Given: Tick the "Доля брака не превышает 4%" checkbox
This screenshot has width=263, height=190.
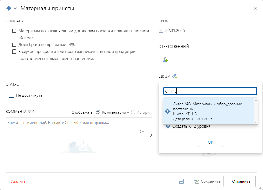Looking at the screenshot, I should click(x=14, y=45).
